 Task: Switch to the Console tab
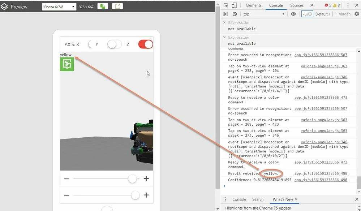276,5
